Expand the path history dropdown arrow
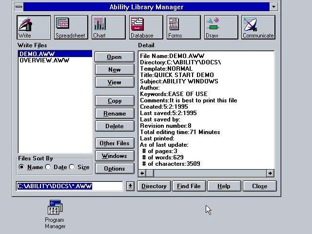312x234 pixels. 130,186
